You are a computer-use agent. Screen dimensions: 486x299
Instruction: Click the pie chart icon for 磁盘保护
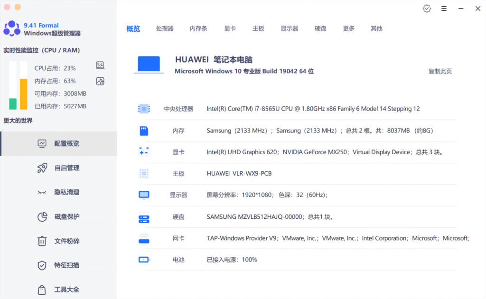coord(42,216)
